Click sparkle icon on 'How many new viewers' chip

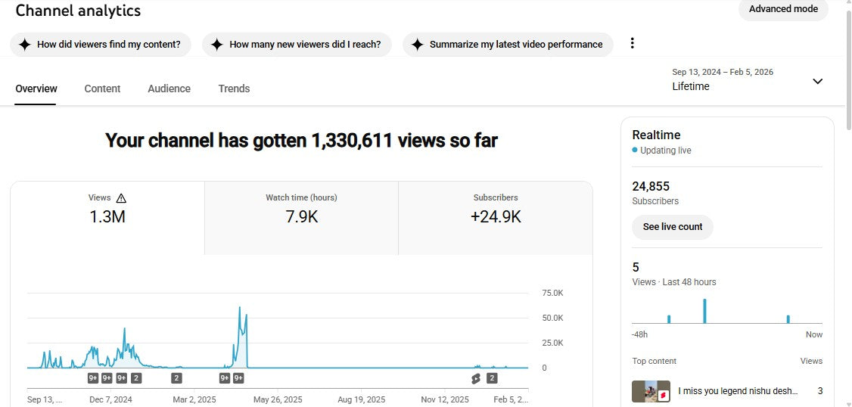point(217,45)
